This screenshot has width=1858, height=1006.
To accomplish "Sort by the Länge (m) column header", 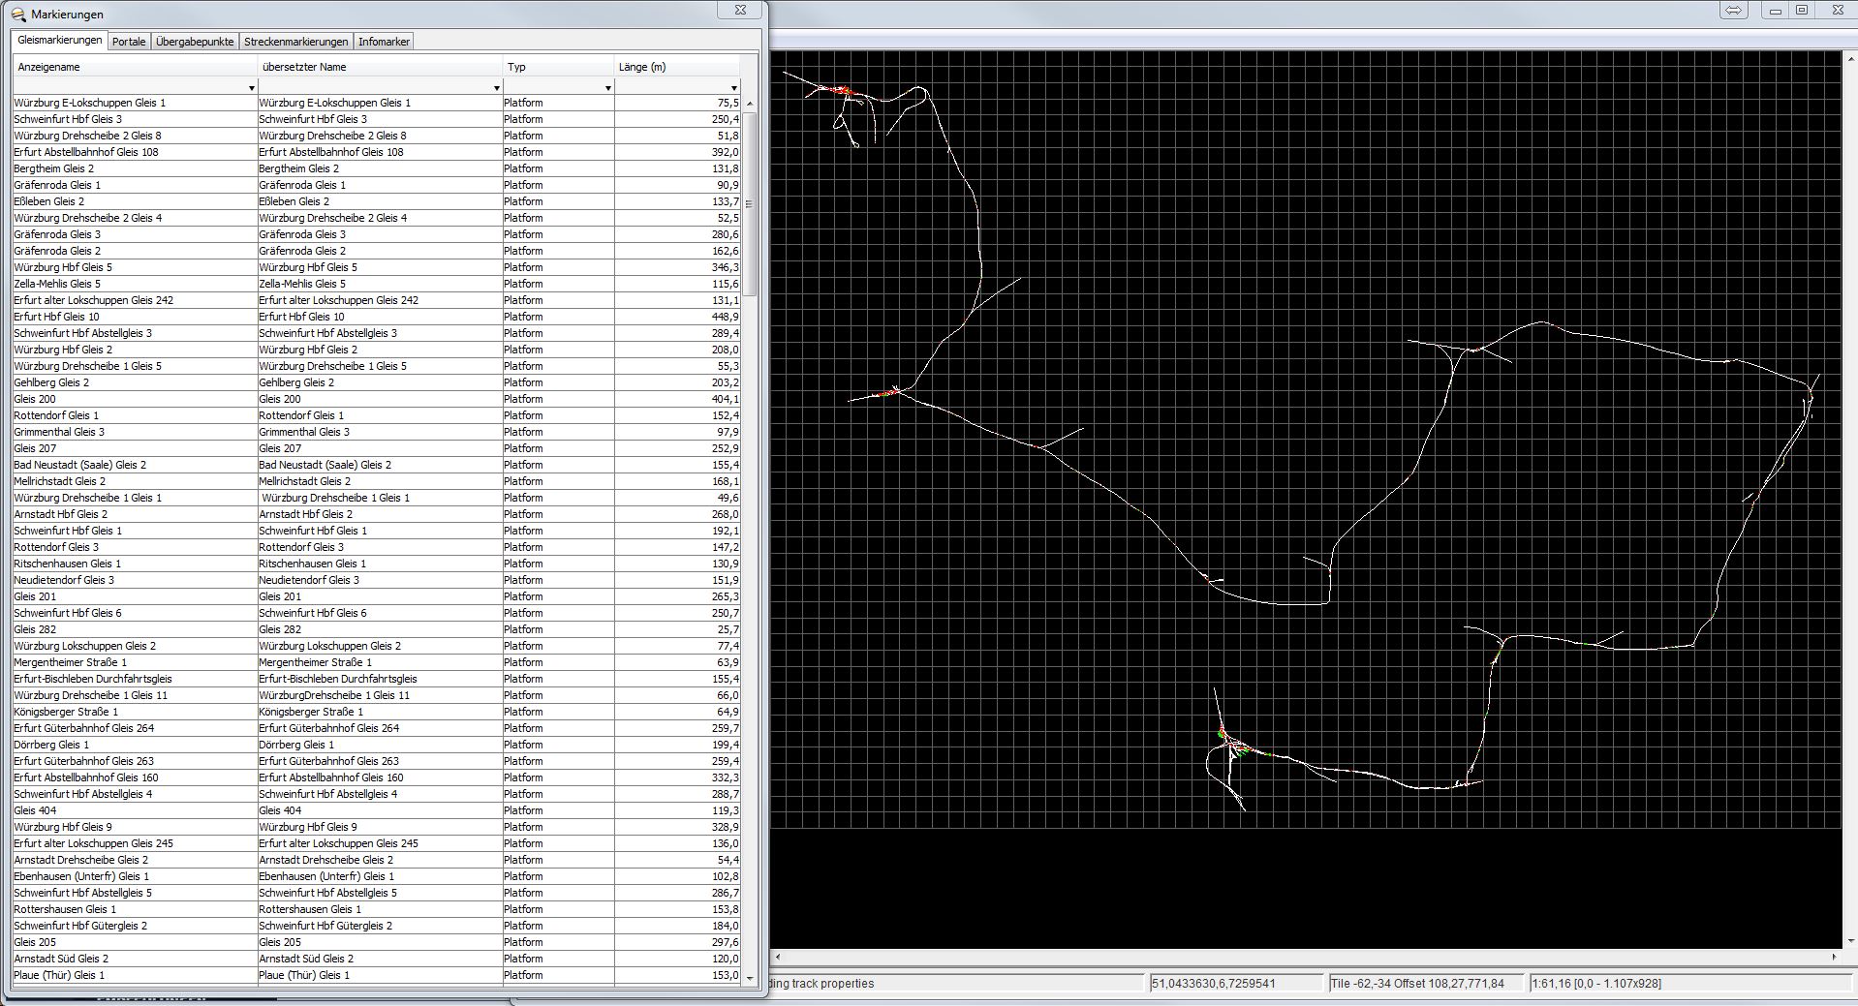I will pyautogui.click(x=677, y=67).
